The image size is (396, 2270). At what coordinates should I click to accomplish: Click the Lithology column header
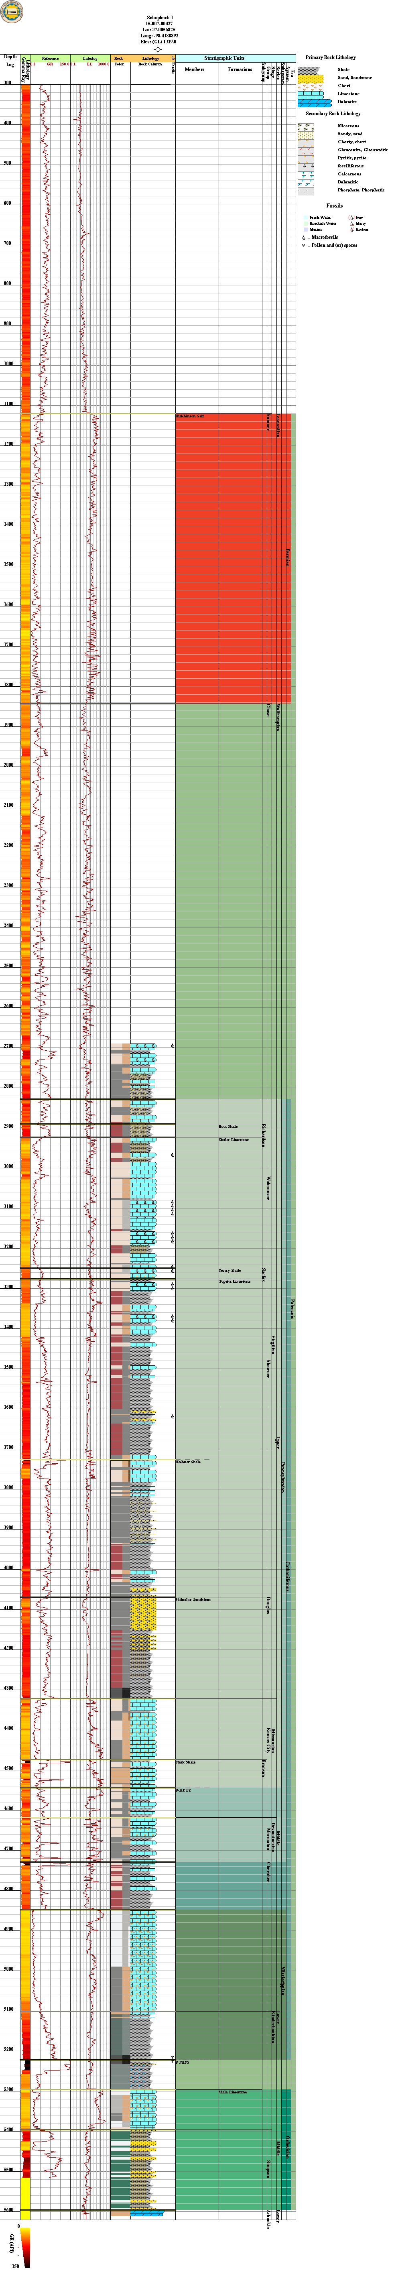(150, 57)
